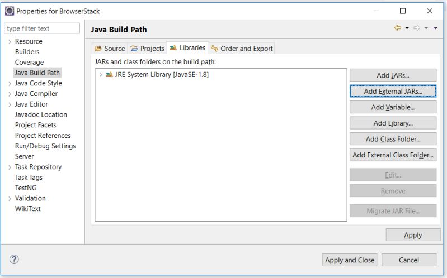Image resolution: width=447 pixels, height=278 pixels.
Task: Select Java Build Path in the tree
Action: [x=37, y=73]
